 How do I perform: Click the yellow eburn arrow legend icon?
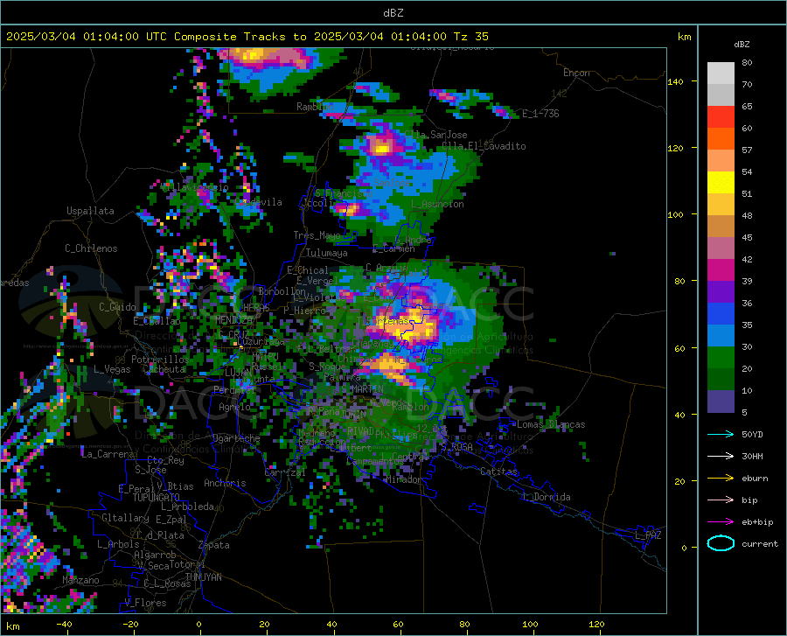point(721,478)
